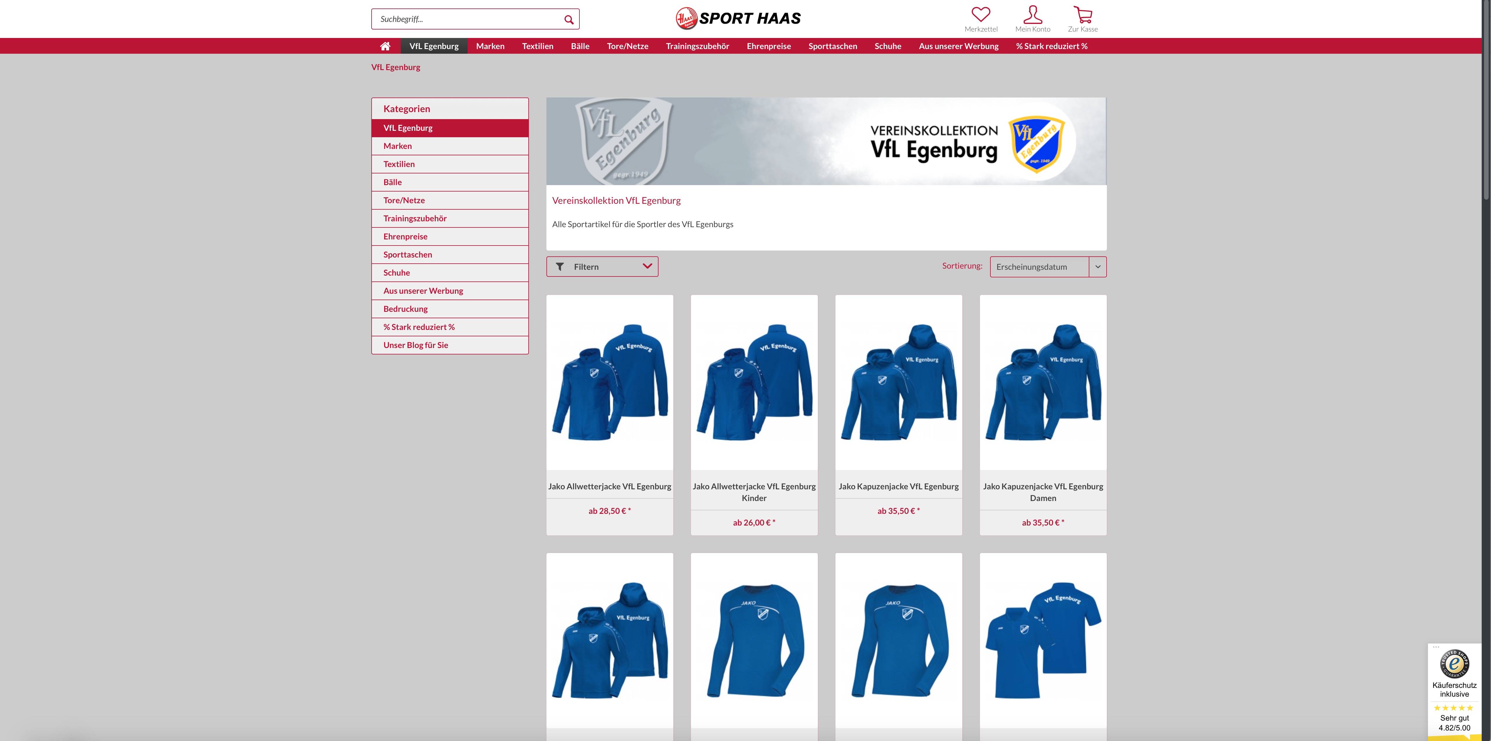The image size is (1491, 741).
Task: Select Marken in Kategorien sidebar
Action: point(450,146)
